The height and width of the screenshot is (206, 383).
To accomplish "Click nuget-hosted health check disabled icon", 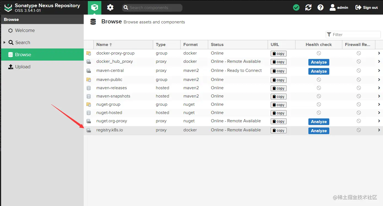I will [x=319, y=113].
